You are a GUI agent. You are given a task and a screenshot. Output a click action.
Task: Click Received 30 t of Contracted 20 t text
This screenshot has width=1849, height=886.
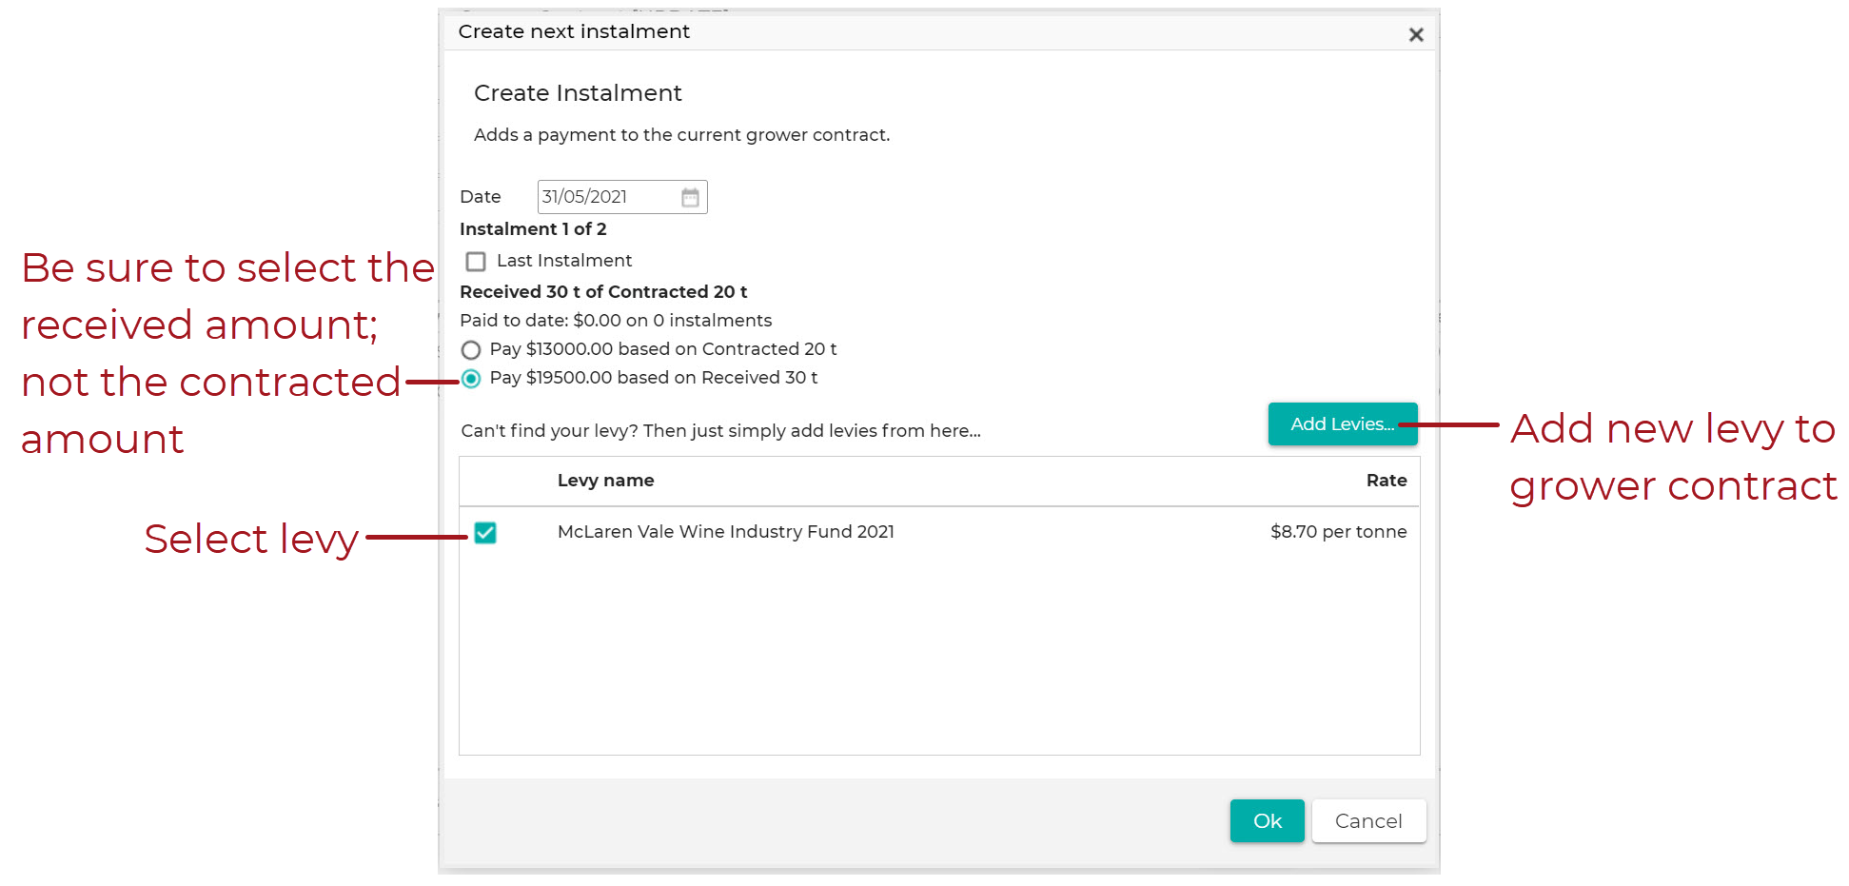[x=603, y=292]
